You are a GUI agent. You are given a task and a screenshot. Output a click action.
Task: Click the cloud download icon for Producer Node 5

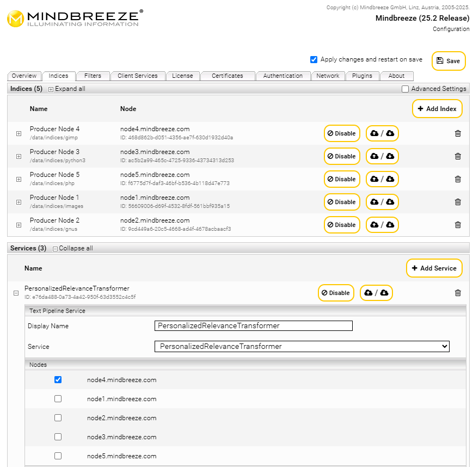click(x=390, y=179)
